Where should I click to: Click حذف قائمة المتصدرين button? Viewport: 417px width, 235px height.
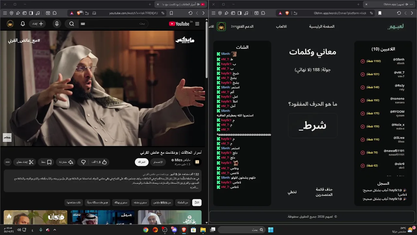pyautogui.click(x=324, y=192)
